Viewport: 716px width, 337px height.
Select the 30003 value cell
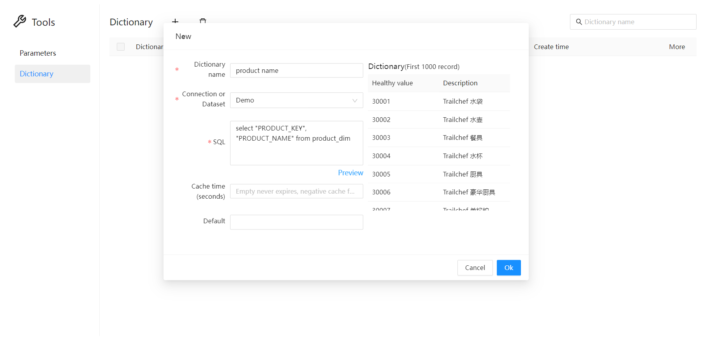[x=381, y=138]
